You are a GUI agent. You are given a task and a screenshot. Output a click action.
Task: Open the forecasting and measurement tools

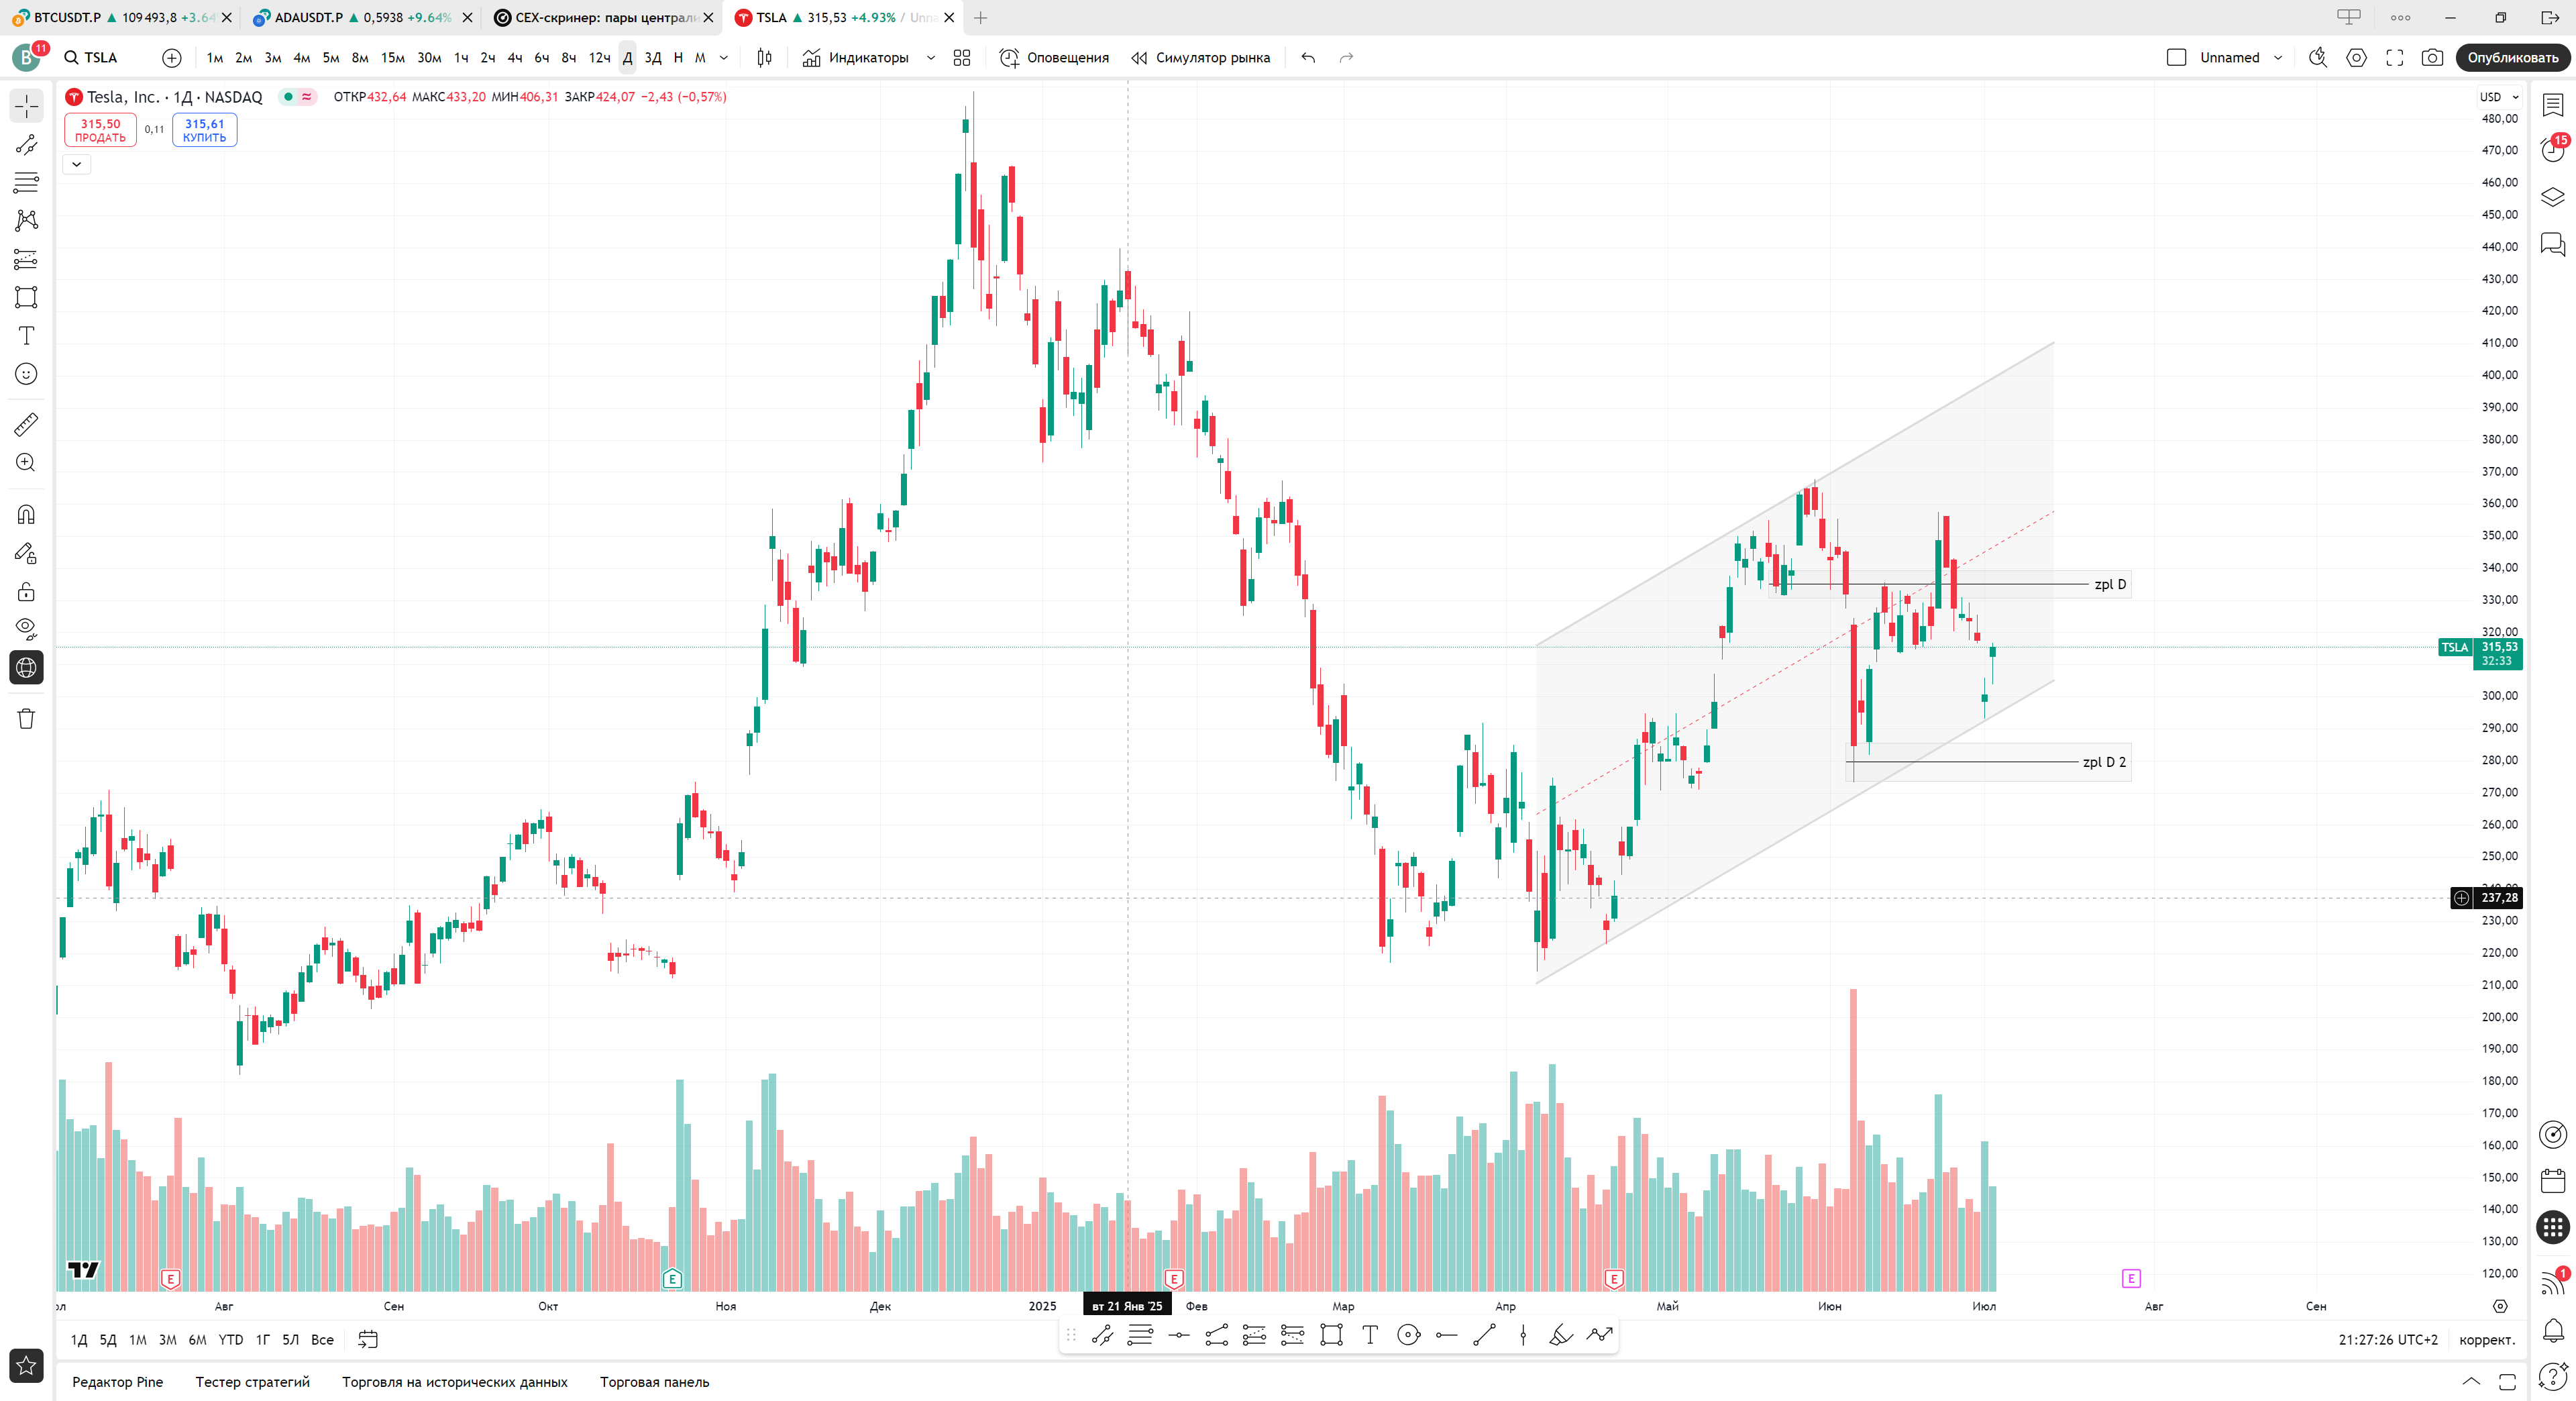[x=26, y=259]
